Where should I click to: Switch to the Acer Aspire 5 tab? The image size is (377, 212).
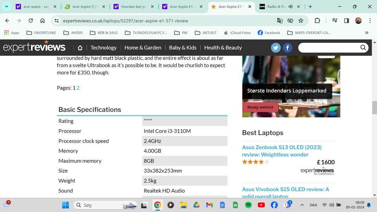(x=83, y=7)
